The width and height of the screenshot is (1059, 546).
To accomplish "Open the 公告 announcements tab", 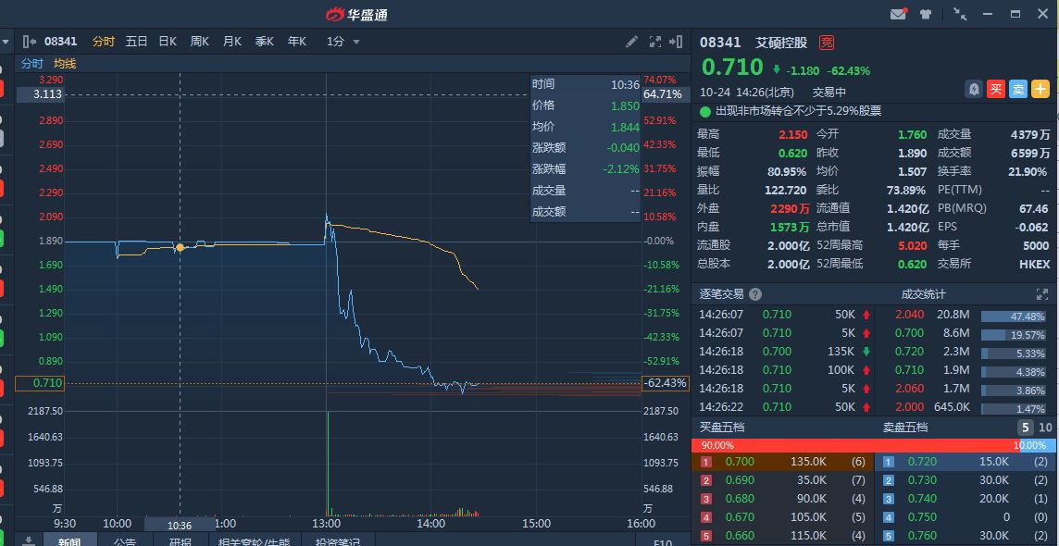I will 125,540.
